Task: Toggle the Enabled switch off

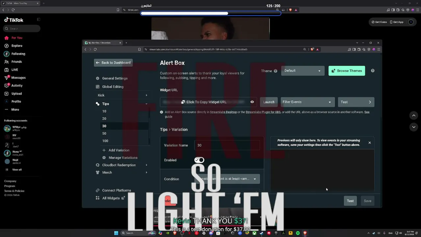Action: pyautogui.click(x=199, y=160)
